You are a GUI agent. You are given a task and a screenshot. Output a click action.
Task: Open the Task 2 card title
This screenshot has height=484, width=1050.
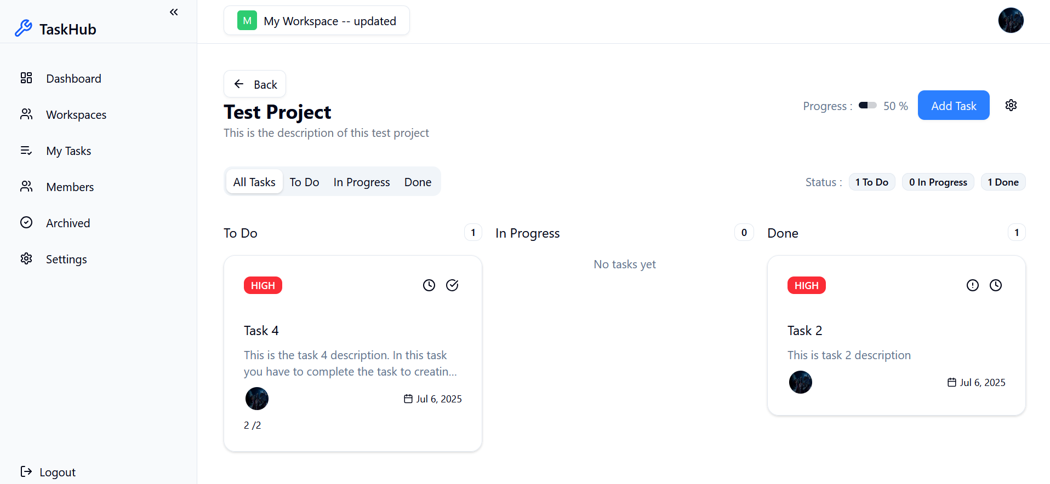pos(805,331)
